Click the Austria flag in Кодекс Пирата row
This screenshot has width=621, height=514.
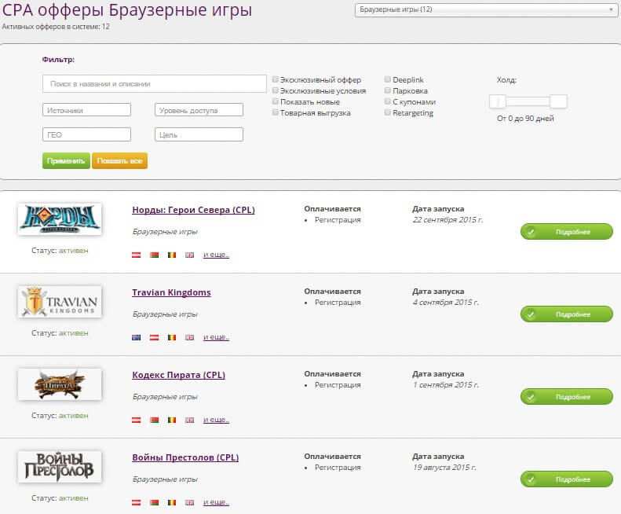pos(137,420)
